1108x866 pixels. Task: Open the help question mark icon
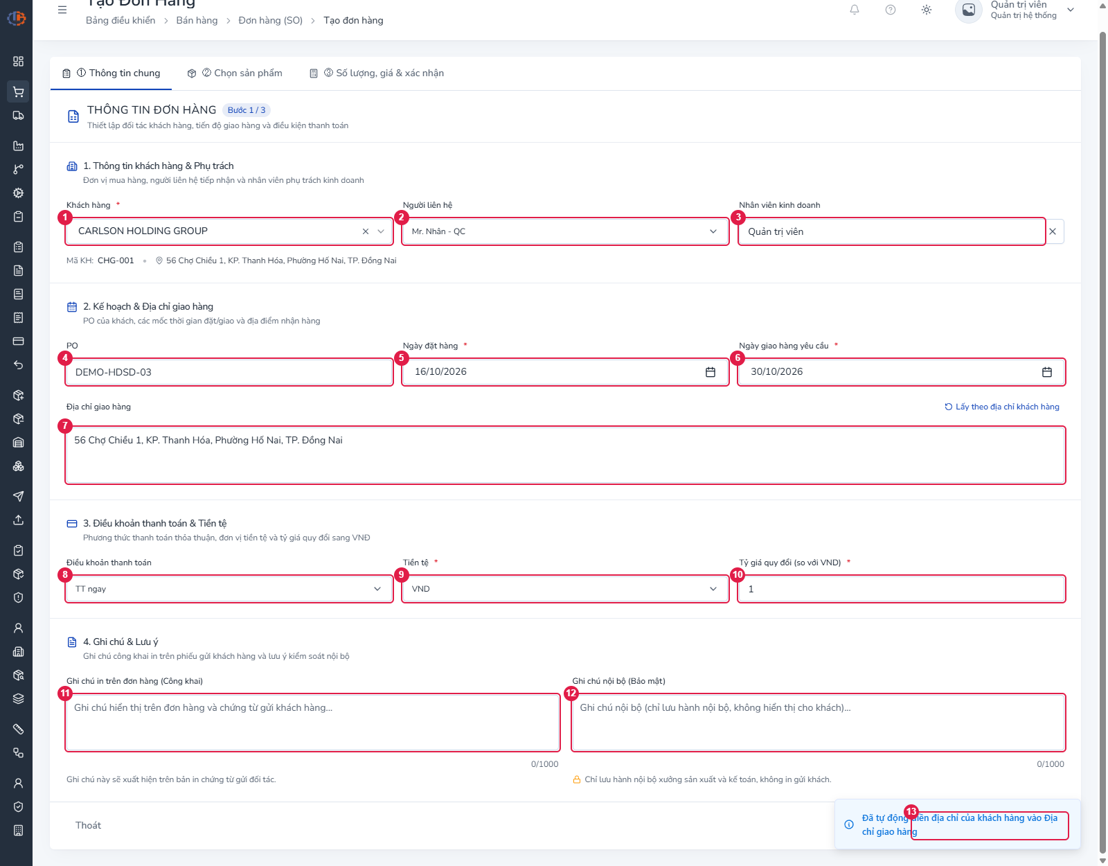click(x=891, y=10)
